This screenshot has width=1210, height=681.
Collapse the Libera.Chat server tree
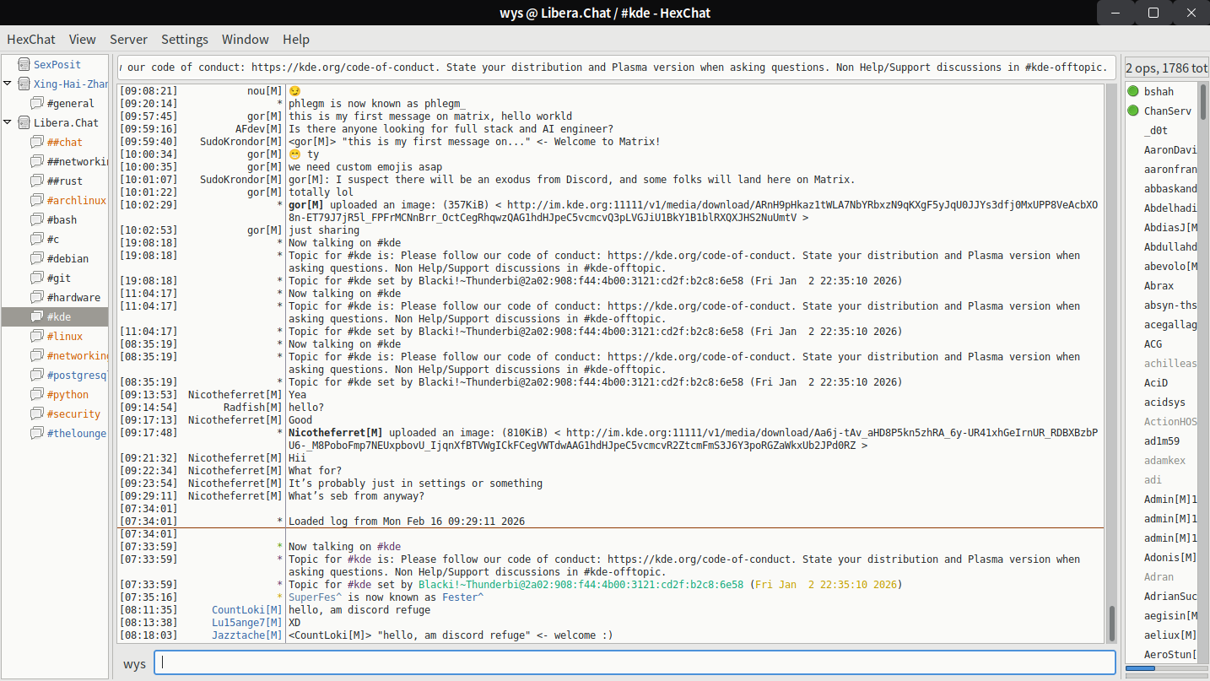click(8, 122)
